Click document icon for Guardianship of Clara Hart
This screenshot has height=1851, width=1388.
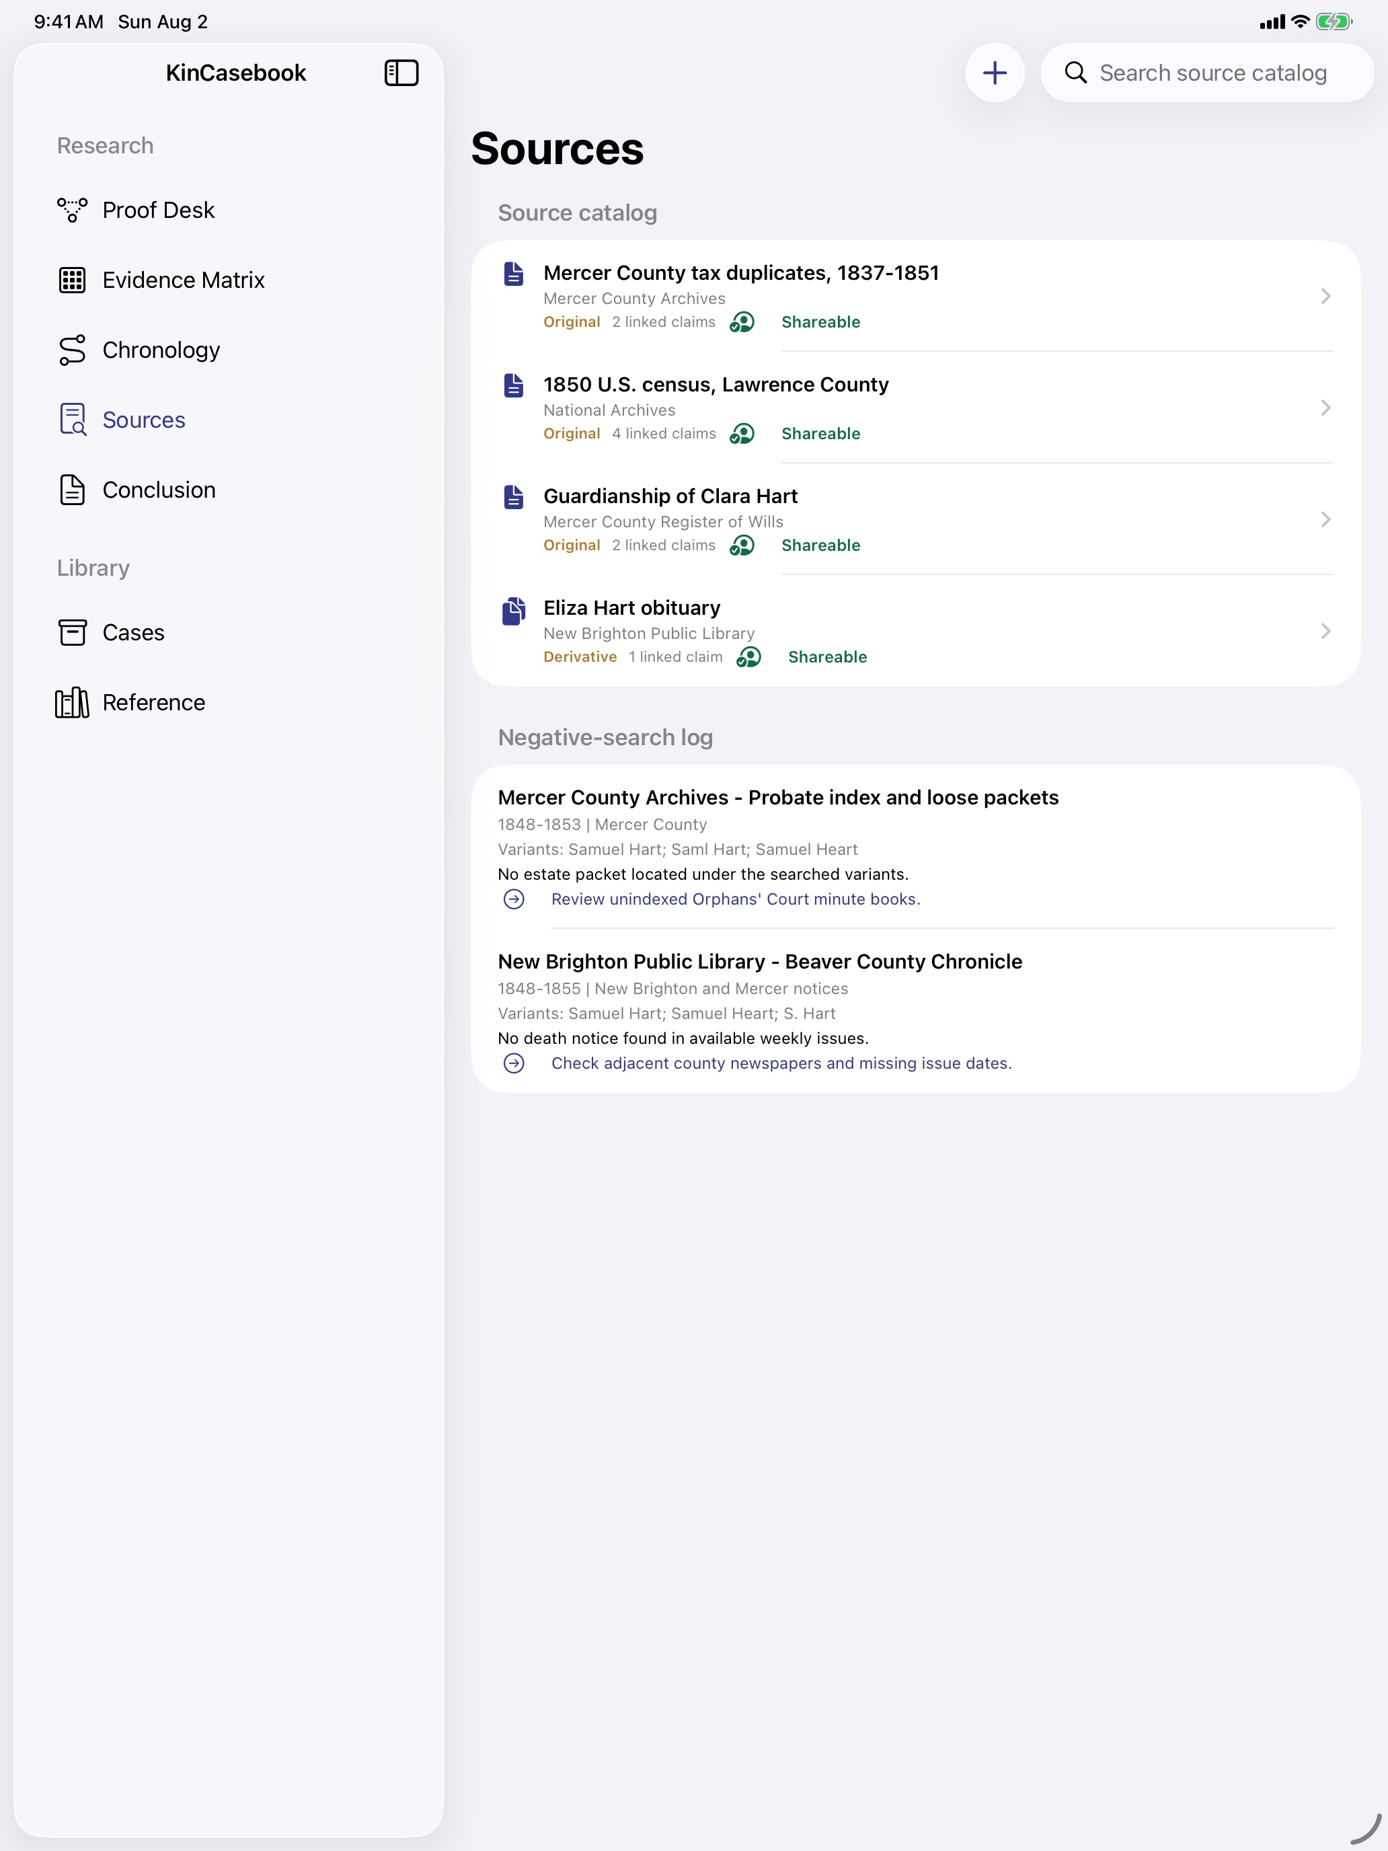(514, 497)
